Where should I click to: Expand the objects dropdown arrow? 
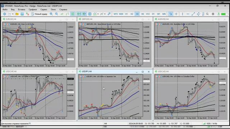(x=105, y=14)
